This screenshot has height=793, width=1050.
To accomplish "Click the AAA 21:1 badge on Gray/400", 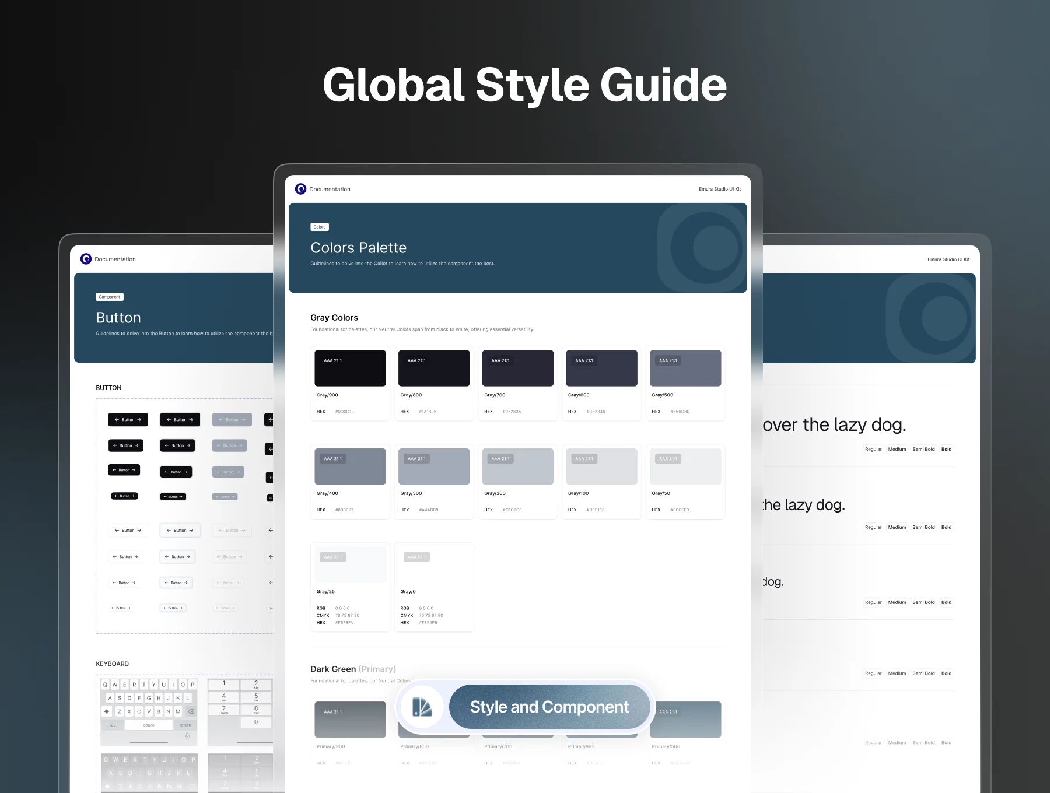I will pyautogui.click(x=333, y=459).
